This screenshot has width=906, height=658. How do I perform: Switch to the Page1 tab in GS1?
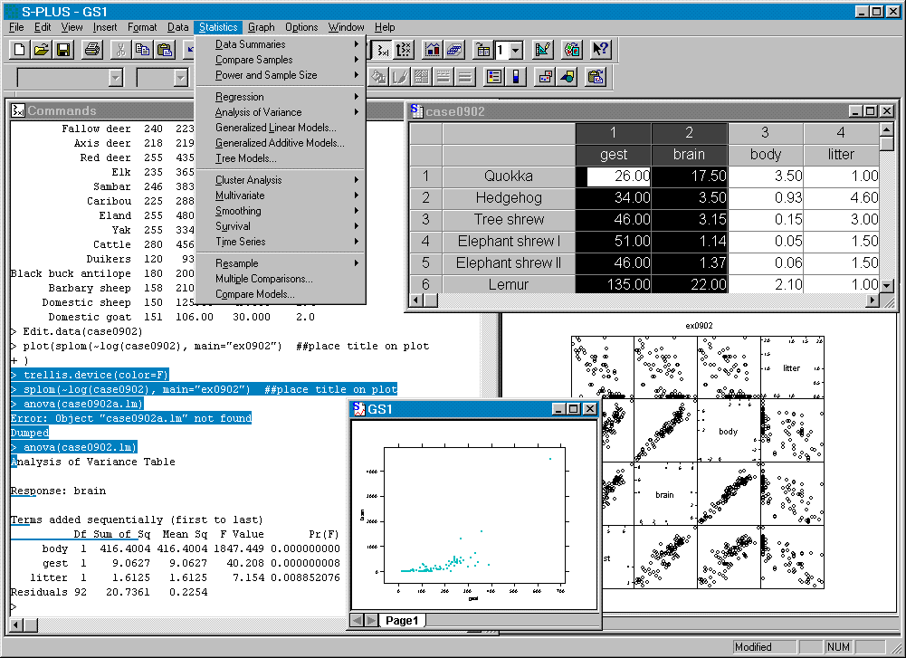[402, 621]
